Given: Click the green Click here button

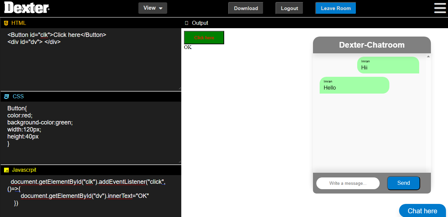Looking at the screenshot, I should click(204, 38).
